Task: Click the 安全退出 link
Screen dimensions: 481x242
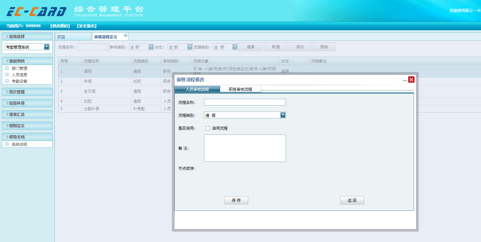Action: tap(87, 26)
